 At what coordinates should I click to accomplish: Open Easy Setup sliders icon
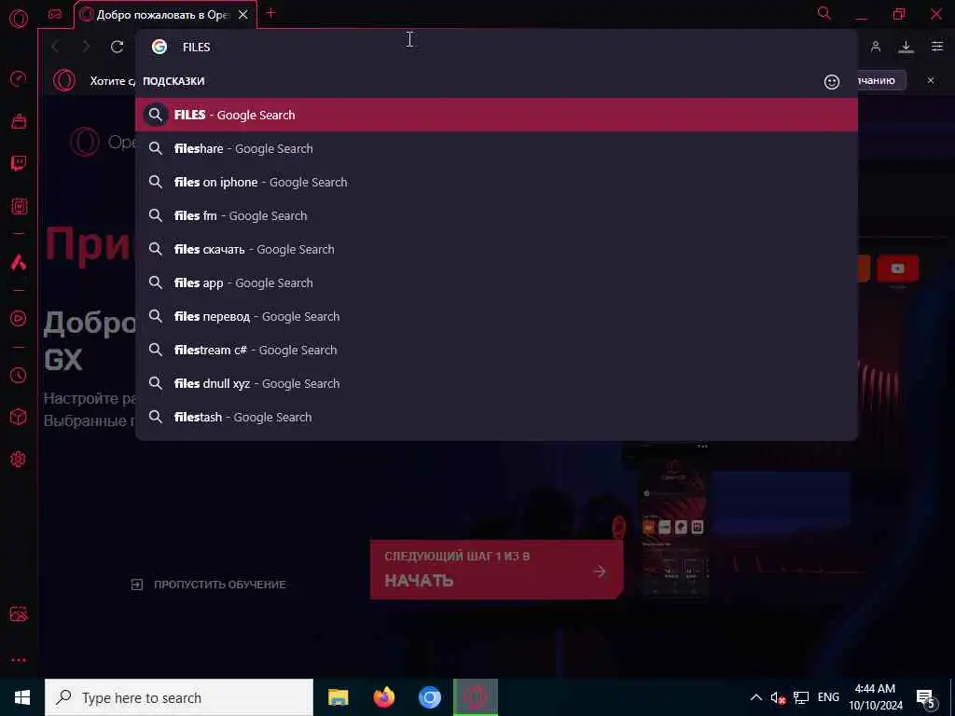point(937,47)
